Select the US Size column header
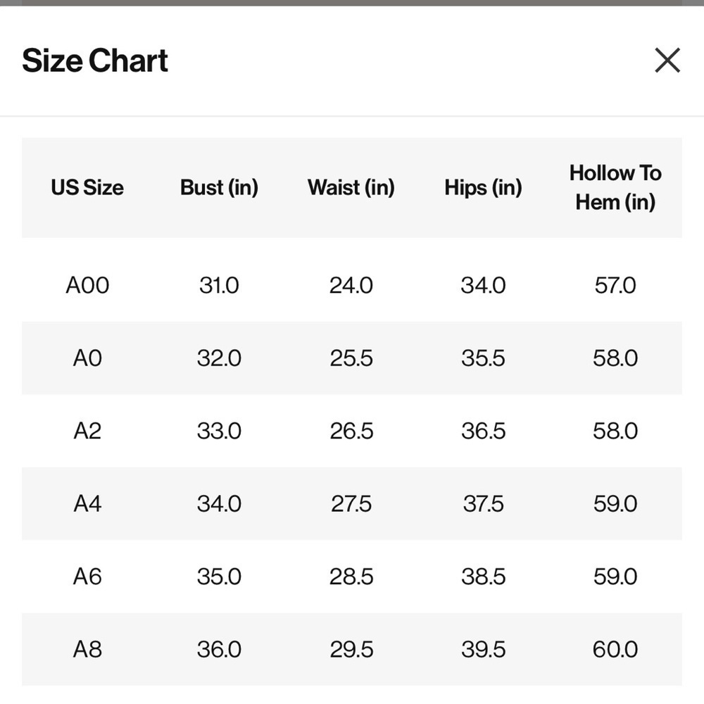Viewport: 704px width, 704px height. (x=87, y=188)
